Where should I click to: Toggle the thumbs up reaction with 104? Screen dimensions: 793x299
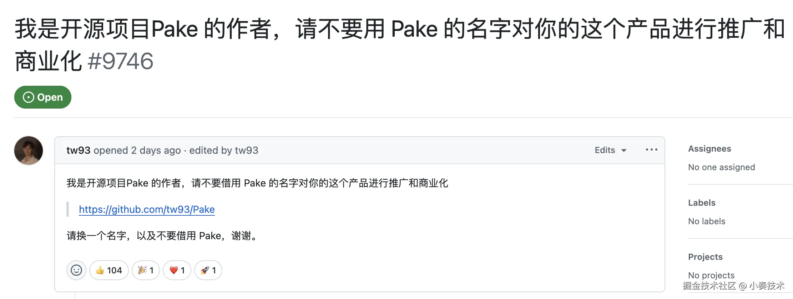click(109, 270)
